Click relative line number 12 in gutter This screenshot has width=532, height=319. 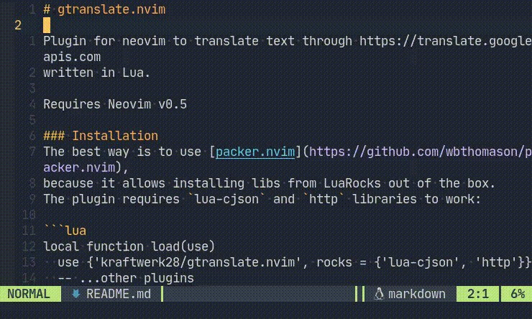tap(29, 246)
